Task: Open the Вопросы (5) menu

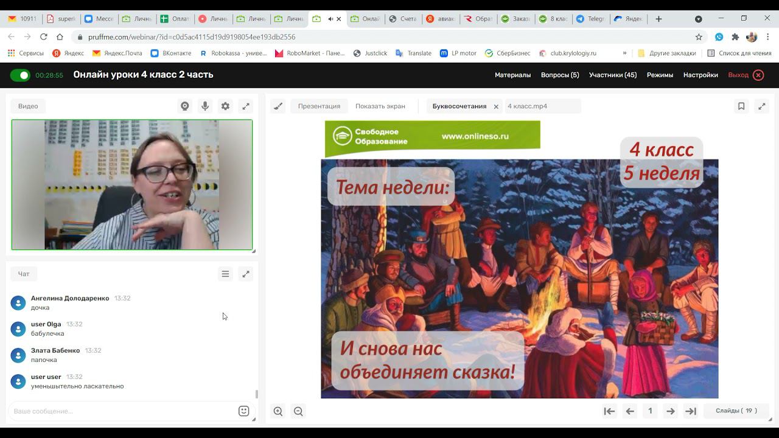Action: 560,75
